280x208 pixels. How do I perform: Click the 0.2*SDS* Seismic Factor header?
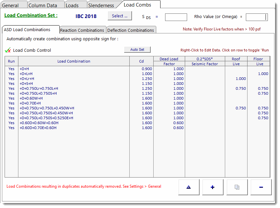point(205,61)
